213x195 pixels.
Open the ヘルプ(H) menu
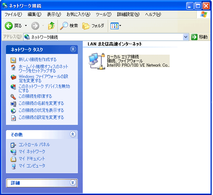(x=153, y=14)
